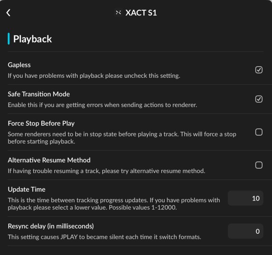Click the XACT S1 logo icon
The height and width of the screenshot is (255, 272).
point(118,12)
